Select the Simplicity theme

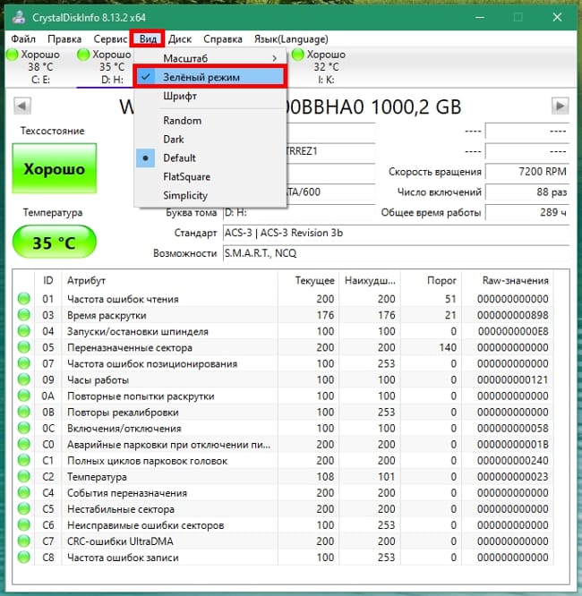point(210,195)
